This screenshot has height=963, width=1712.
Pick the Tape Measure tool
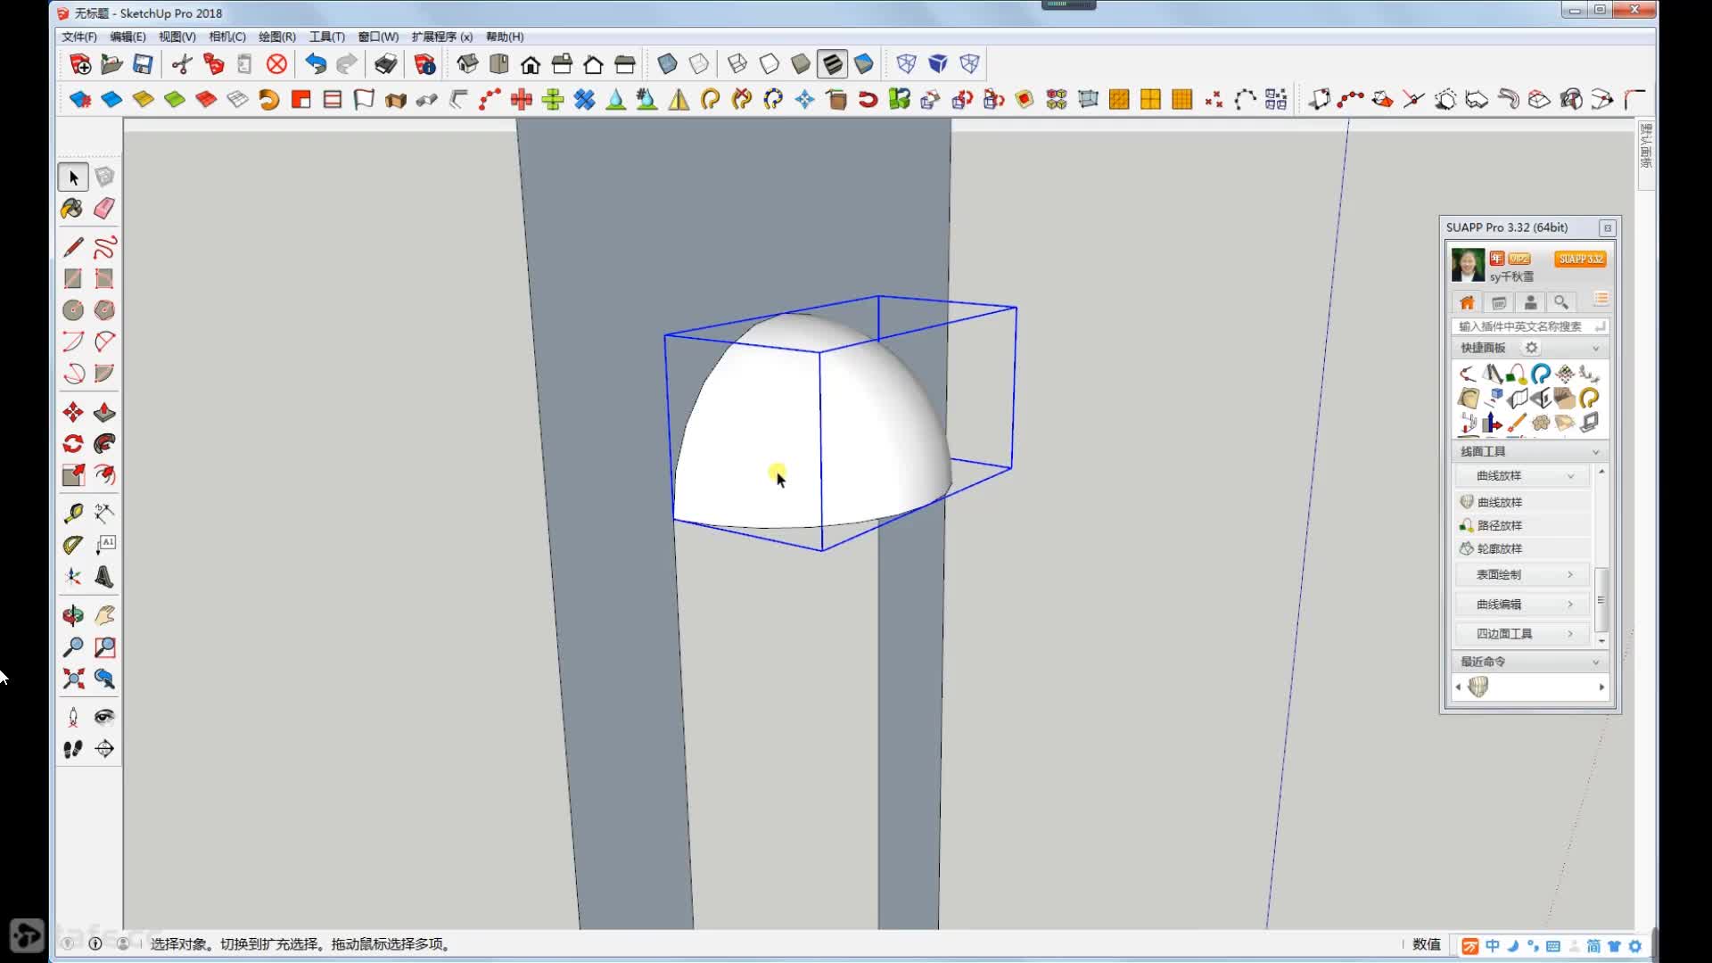point(73,513)
